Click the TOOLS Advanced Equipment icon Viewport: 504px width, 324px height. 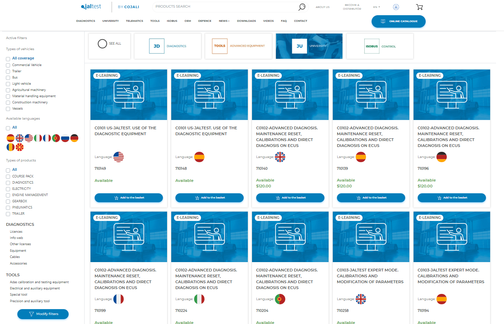point(220,46)
